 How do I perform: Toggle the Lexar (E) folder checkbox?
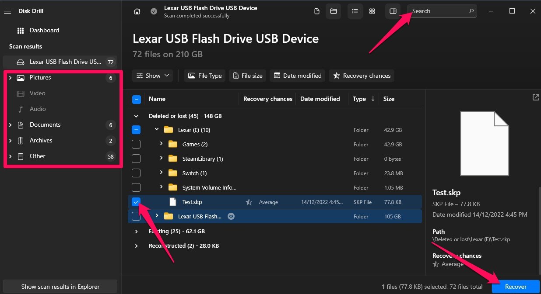pyautogui.click(x=136, y=130)
